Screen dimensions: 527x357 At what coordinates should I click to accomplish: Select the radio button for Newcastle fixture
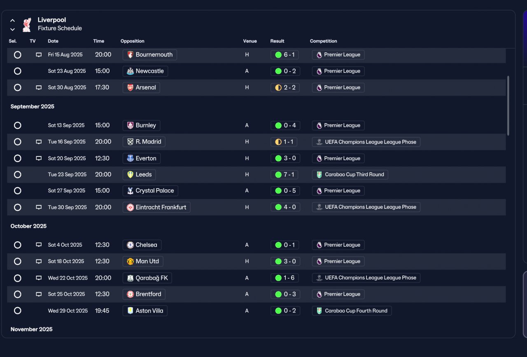point(17,71)
